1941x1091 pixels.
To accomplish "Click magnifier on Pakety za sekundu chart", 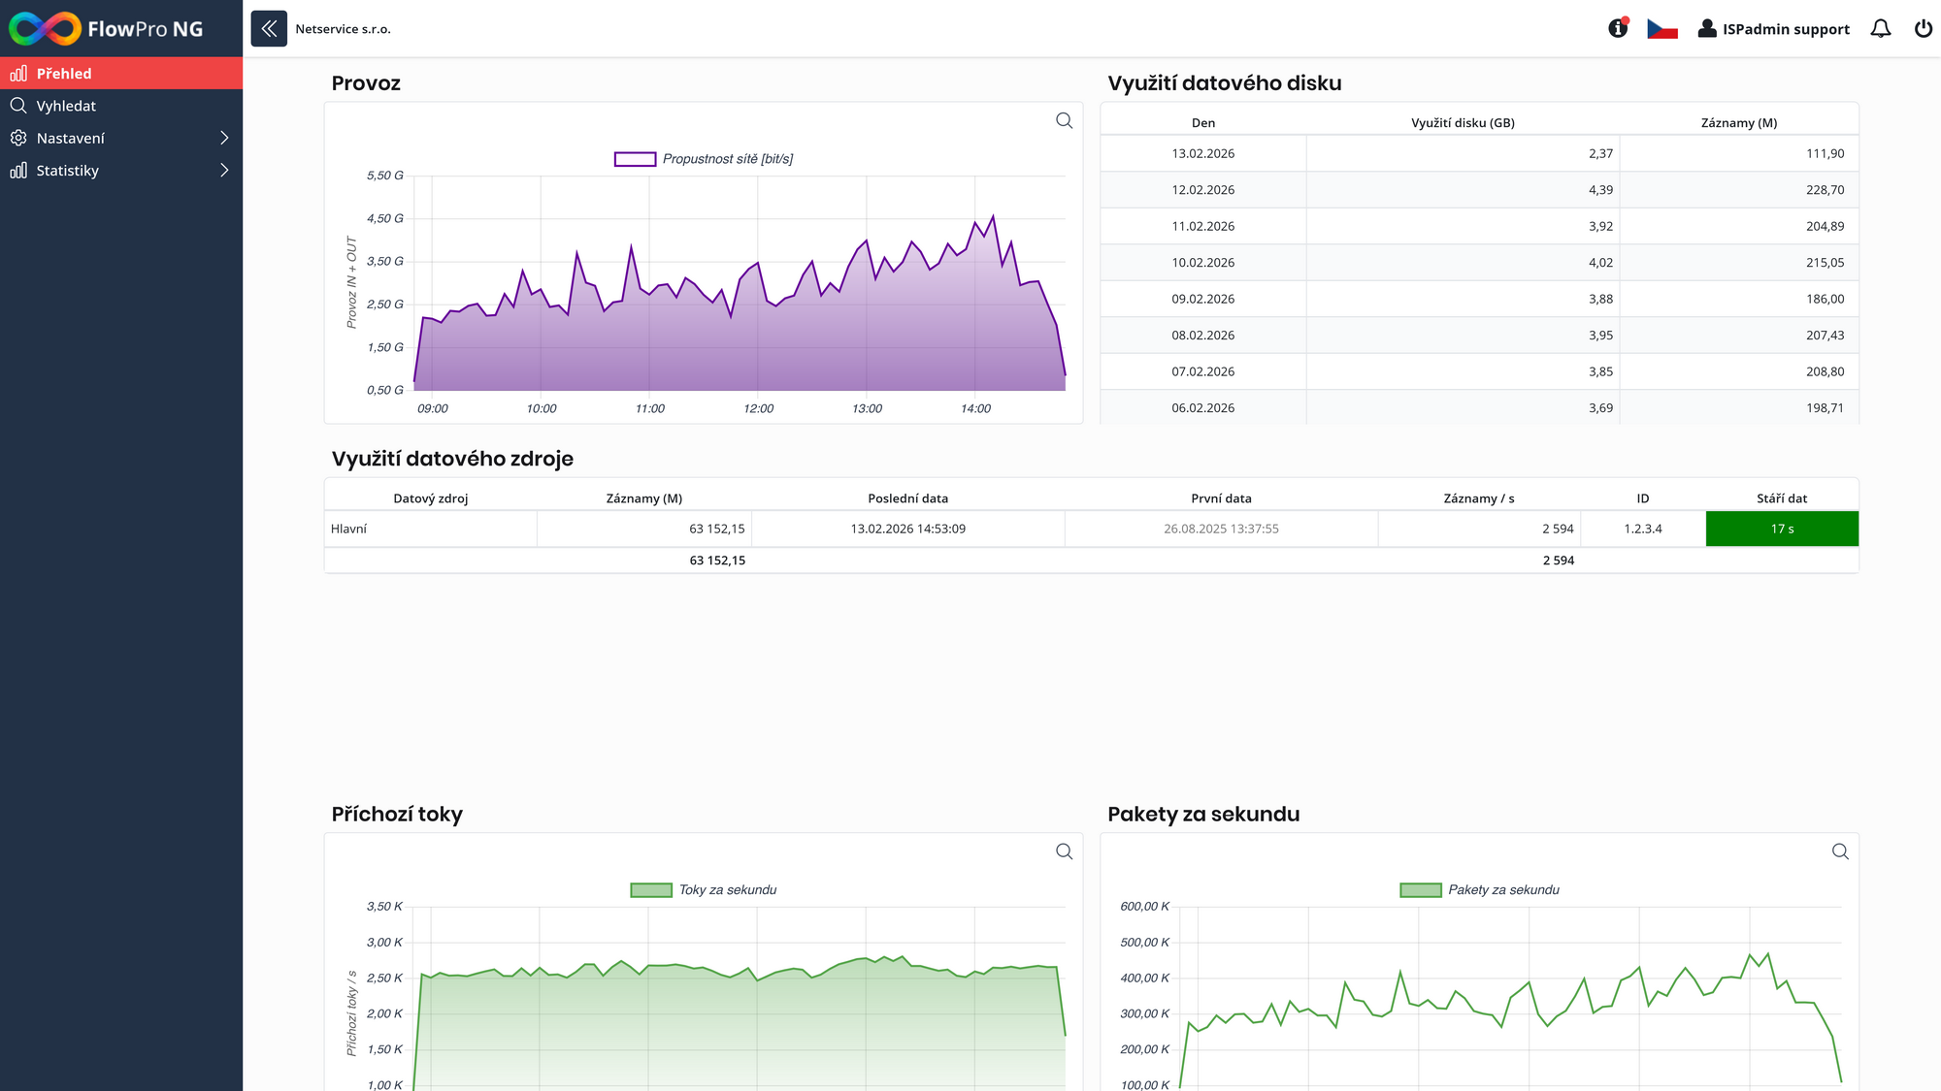I will [1840, 851].
